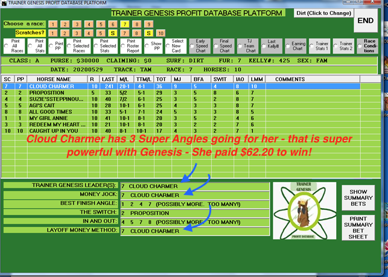Select highlighted race 7 button
The image size is (388, 277).
(x=125, y=24)
